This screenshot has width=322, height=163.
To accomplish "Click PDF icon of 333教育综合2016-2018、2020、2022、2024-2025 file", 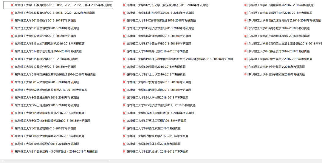I will pos(12,5).
